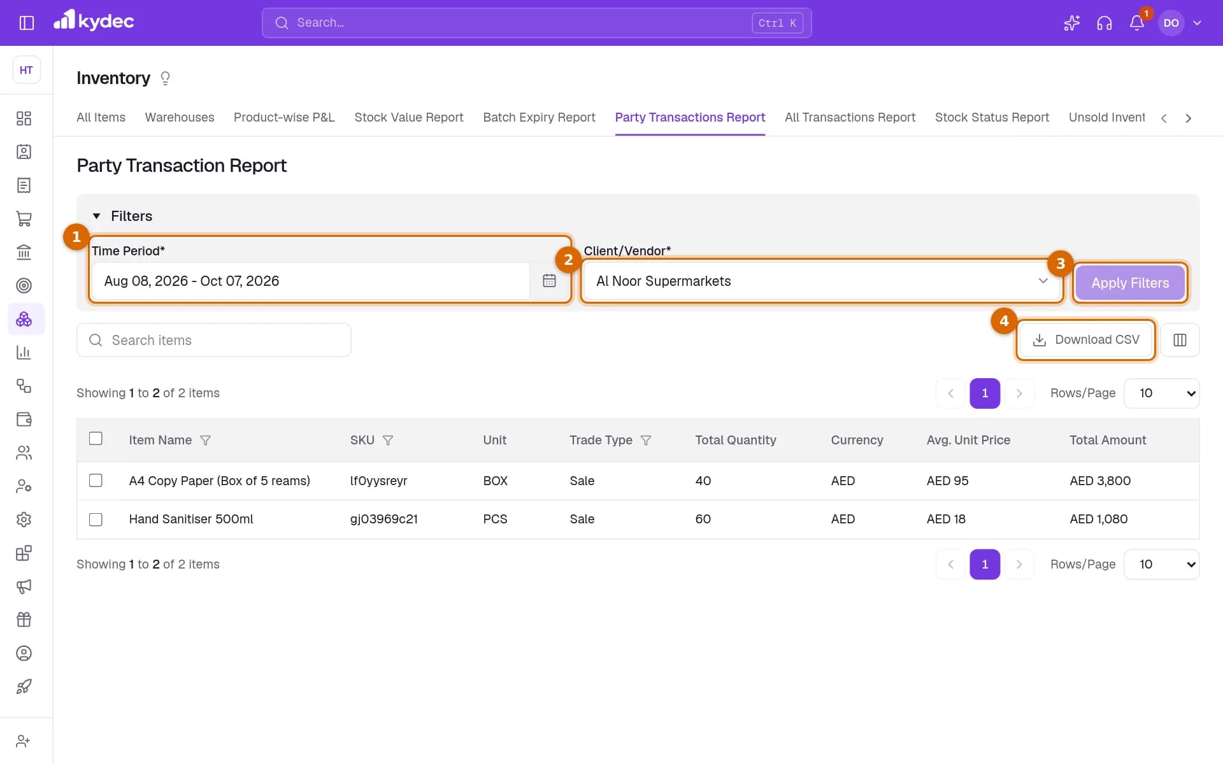Select the Hand Sanitiser 500ml row checkbox
The image size is (1223, 764).
click(96, 520)
